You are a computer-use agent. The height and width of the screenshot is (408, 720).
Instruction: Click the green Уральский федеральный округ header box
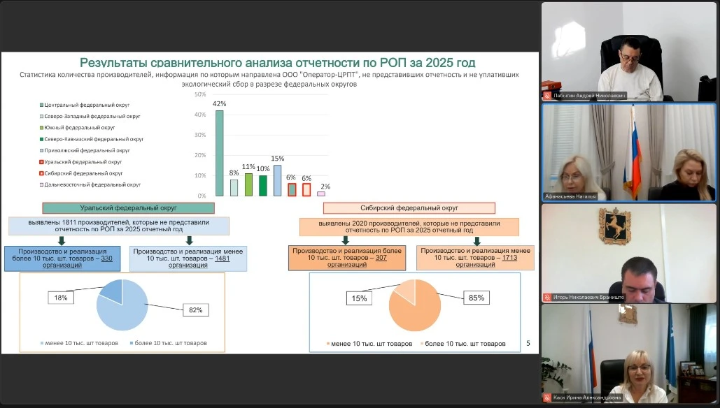(128, 208)
